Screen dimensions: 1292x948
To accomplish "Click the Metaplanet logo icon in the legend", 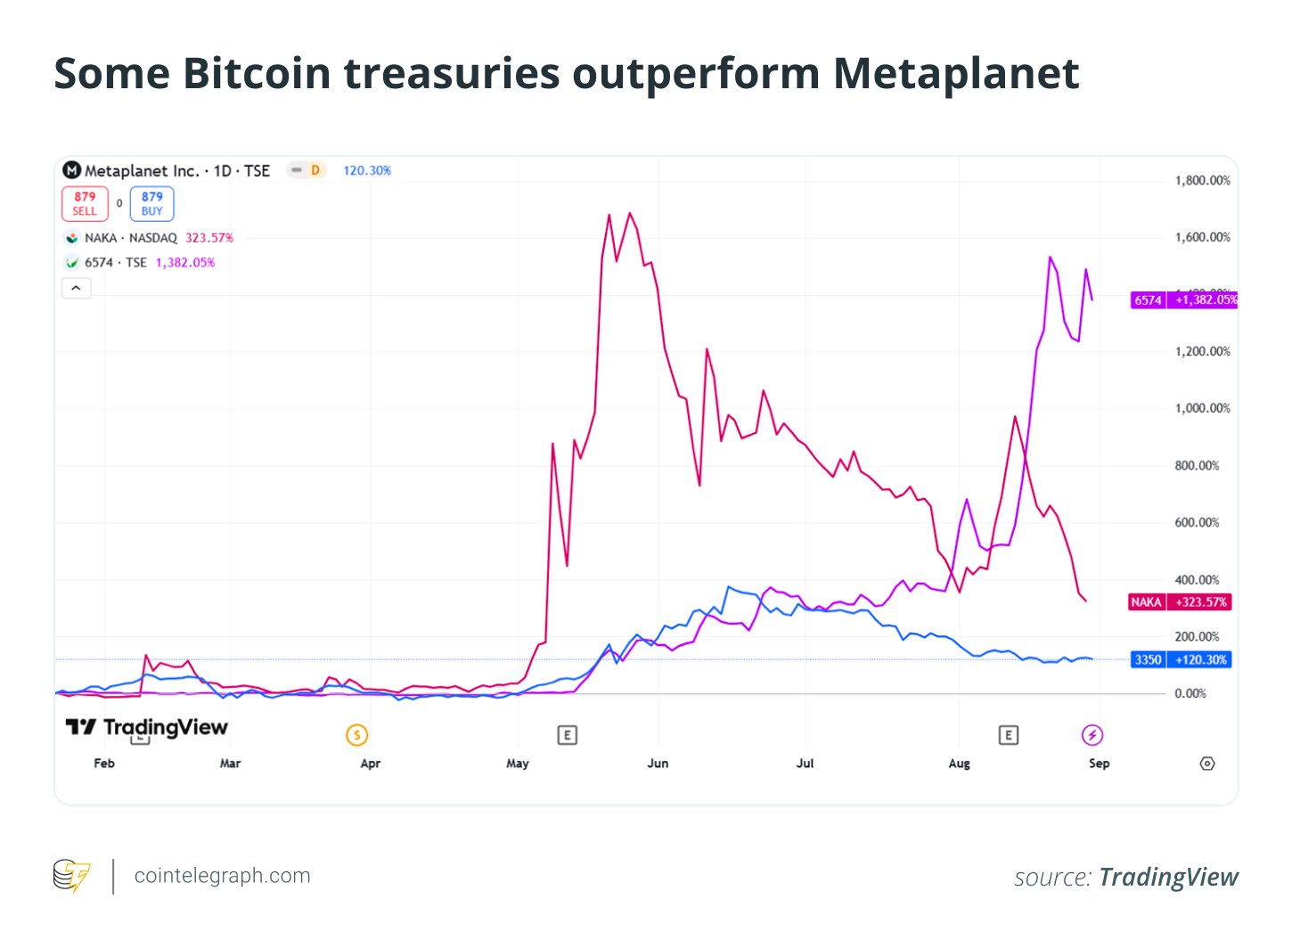I will [x=70, y=170].
